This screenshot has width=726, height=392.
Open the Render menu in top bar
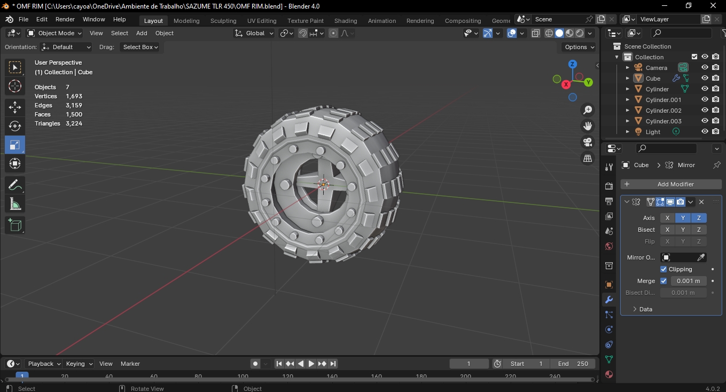(x=65, y=19)
